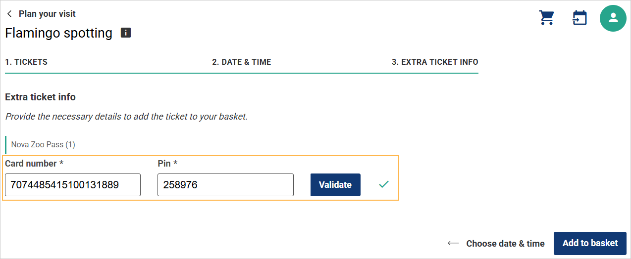Click the left arrow before Choose date & time
Viewport: 631px width, 259px height.
453,243
